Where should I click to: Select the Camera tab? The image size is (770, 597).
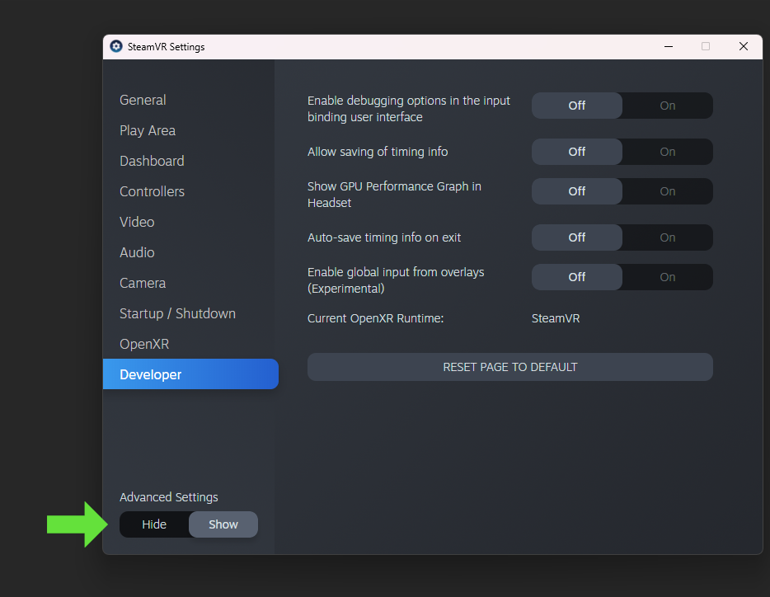pyautogui.click(x=143, y=283)
